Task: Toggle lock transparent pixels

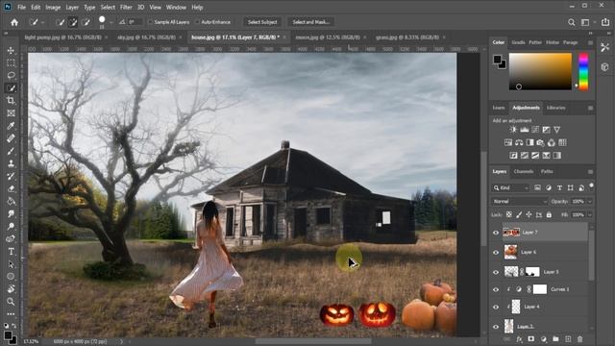Action: tap(508, 215)
